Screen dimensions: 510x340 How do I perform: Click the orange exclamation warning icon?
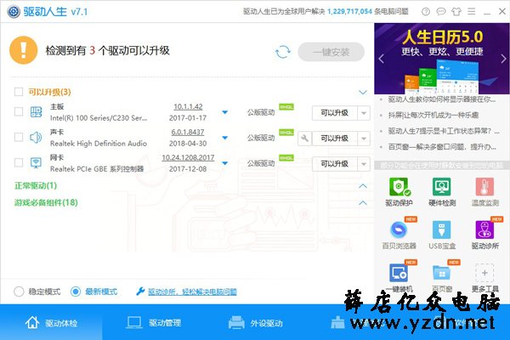24,50
